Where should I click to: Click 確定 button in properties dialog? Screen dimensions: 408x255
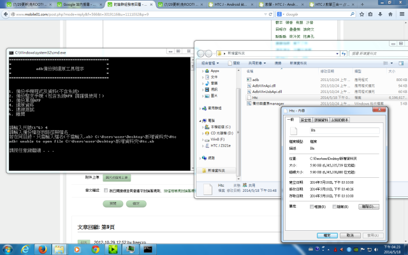coord(327,235)
